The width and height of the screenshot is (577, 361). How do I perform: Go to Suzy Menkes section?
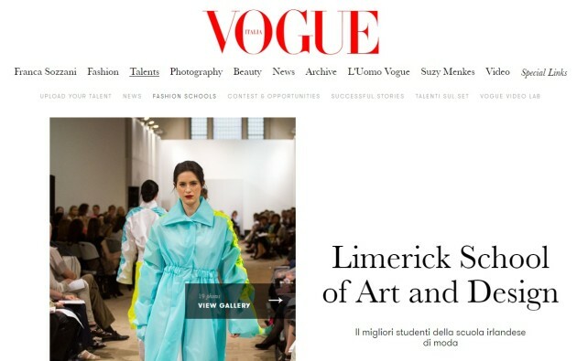[x=448, y=72]
